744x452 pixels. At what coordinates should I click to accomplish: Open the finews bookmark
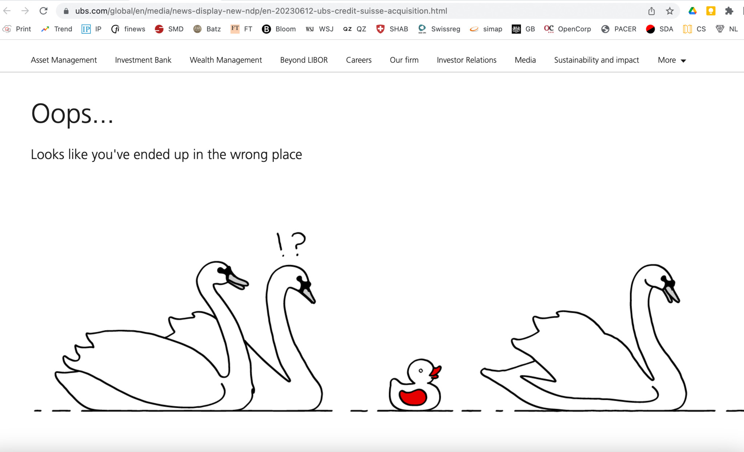pos(128,29)
